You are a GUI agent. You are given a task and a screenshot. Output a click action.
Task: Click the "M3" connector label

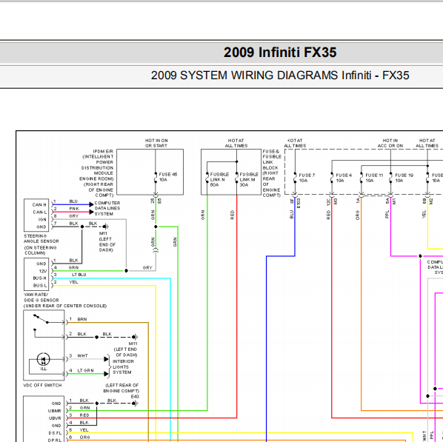[x=336, y=201]
